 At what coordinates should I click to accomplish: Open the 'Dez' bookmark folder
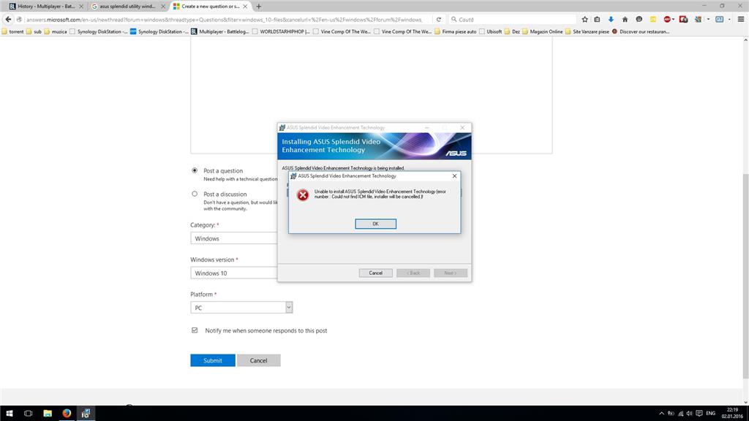tap(512, 31)
